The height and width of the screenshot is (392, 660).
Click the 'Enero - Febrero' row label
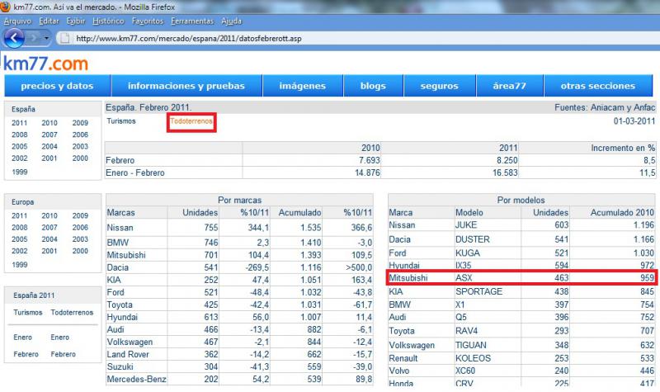(135, 172)
